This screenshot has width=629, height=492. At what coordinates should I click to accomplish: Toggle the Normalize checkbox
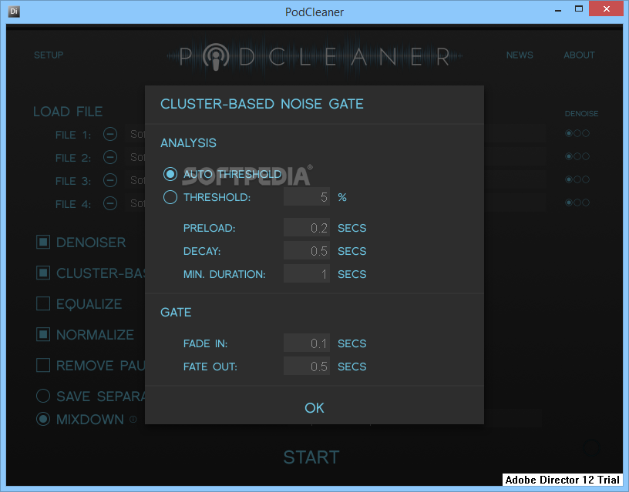click(x=43, y=334)
